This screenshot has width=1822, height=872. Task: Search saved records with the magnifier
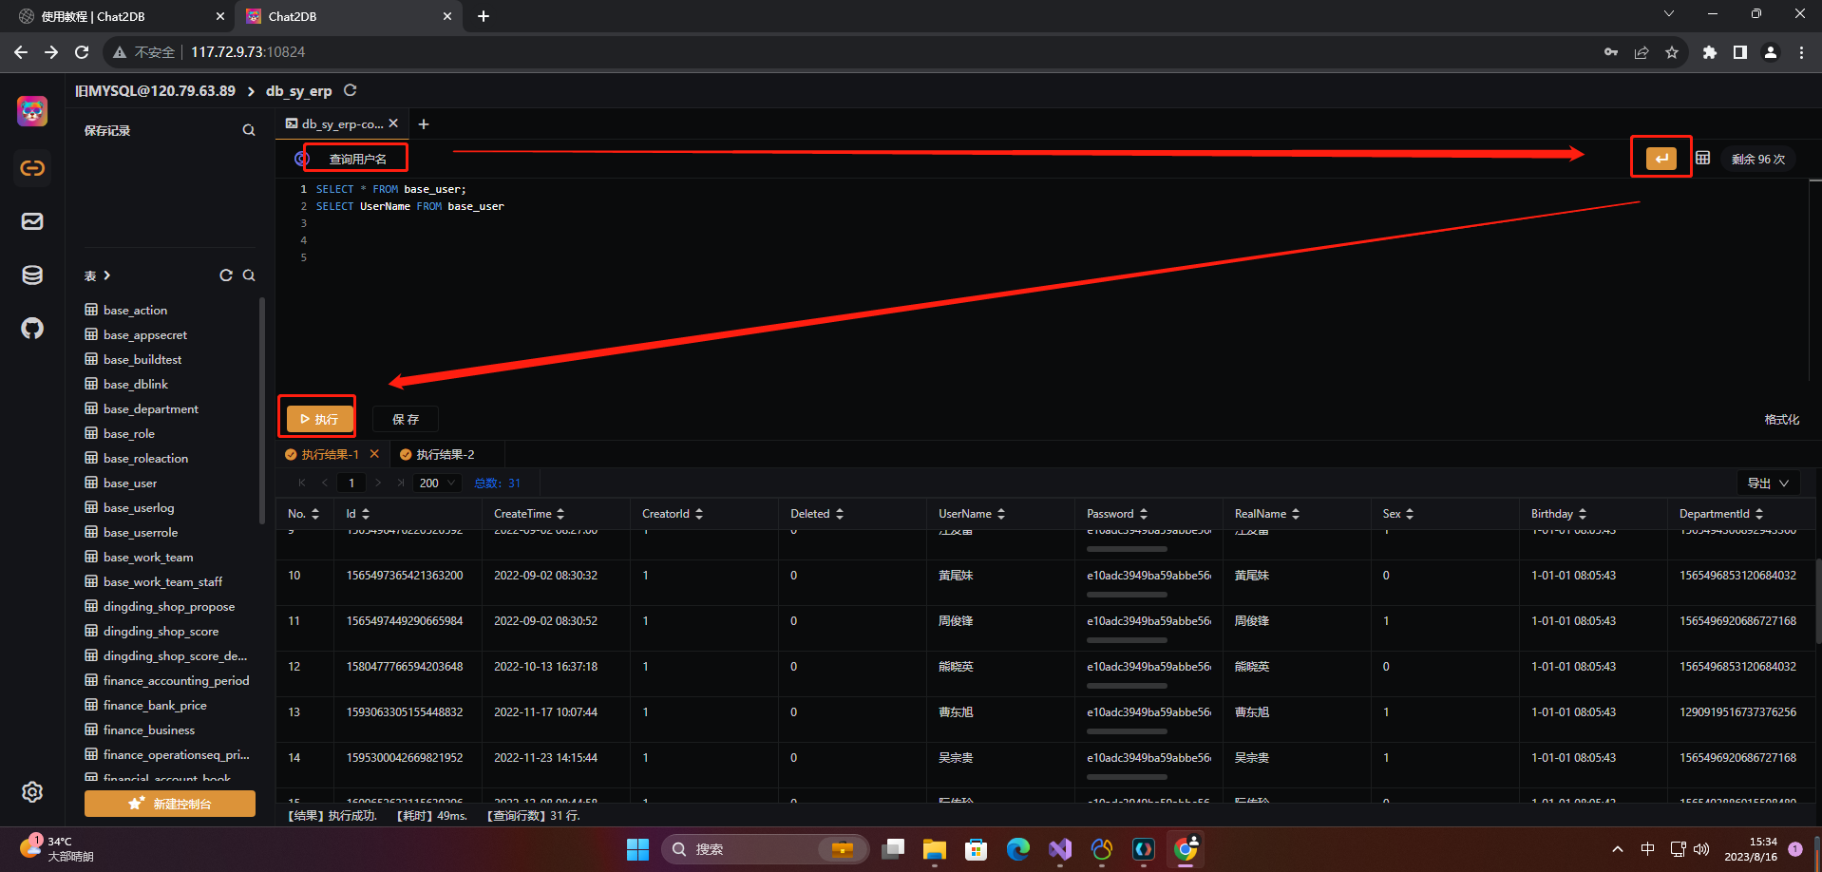click(249, 130)
